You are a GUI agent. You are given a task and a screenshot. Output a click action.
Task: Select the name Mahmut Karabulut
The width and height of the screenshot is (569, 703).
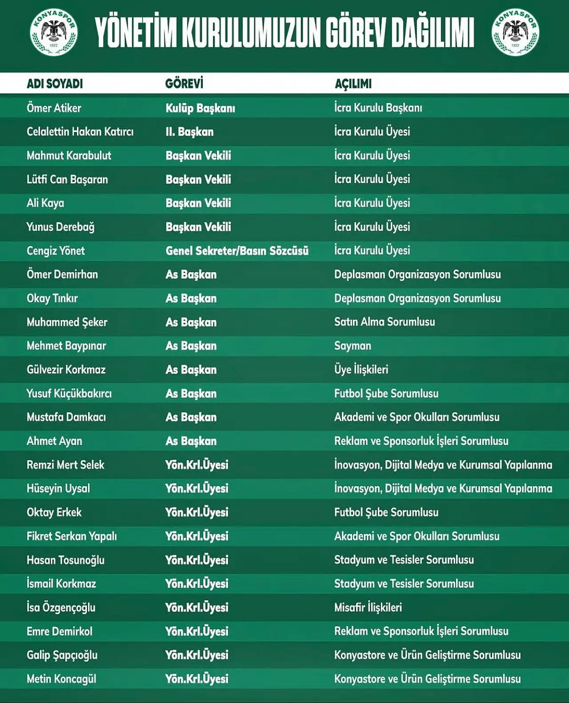[x=69, y=155]
